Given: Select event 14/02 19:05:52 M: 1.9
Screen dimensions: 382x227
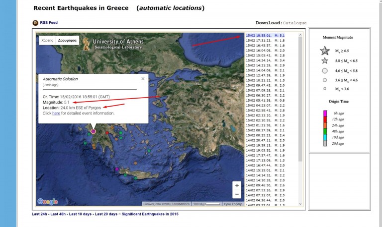Looking at the screenshot, I should [x=265, y=150].
